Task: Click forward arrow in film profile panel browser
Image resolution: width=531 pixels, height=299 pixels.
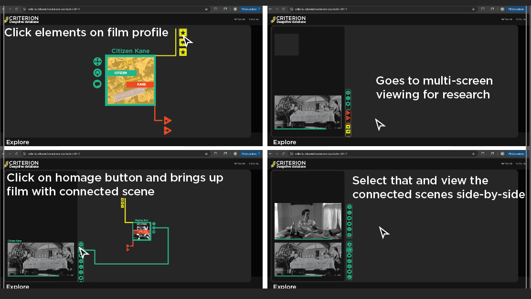Action: pyautogui.click(x=10, y=9)
